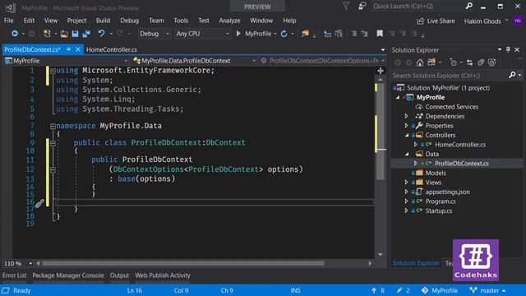The image size is (526, 296).
Task: Open the Any CPU platform dropdown
Action: (202, 34)
